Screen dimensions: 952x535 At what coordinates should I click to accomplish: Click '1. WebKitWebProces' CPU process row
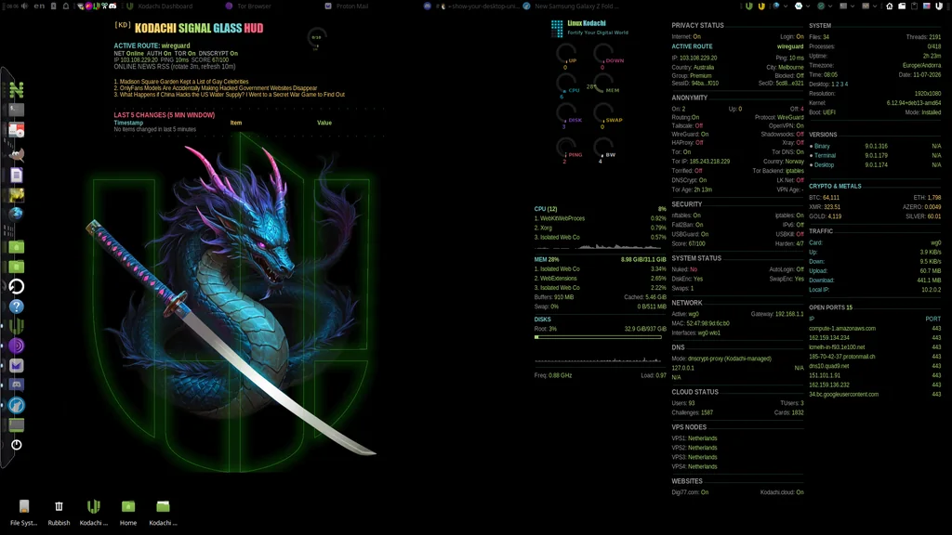pyautogui.click(x=600, y=218)
